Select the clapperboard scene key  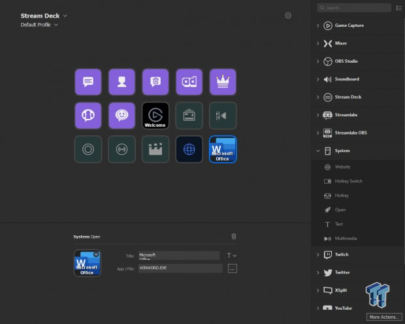coord(155,150)
